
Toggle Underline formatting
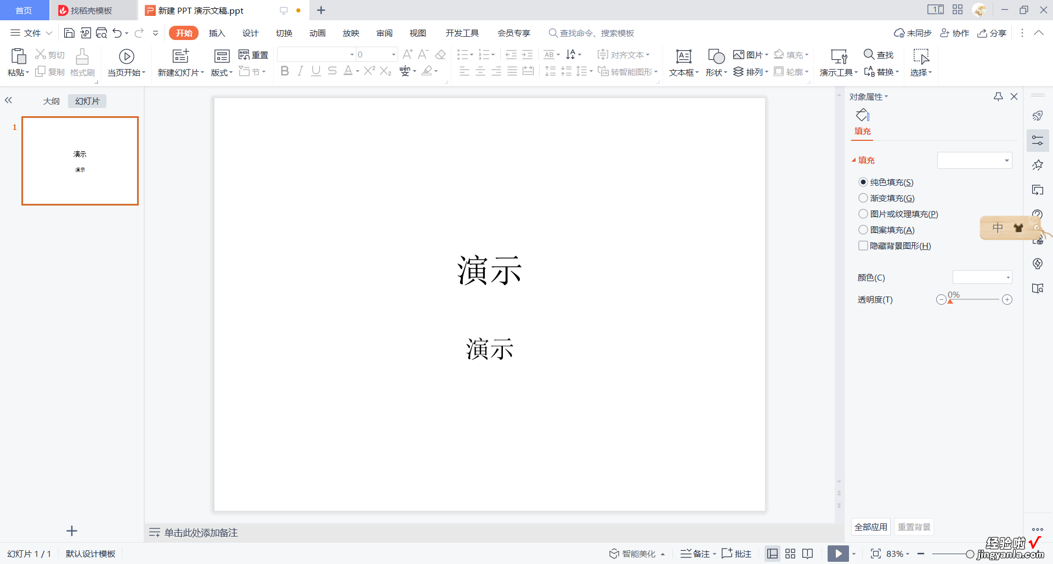pyautogui.click(x=316, y=71)
